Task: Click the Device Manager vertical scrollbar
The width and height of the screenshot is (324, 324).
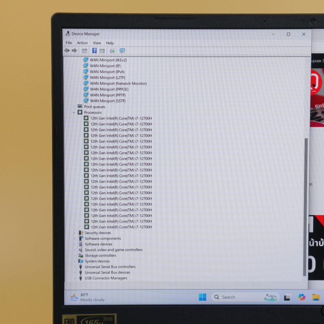Action: point(306,207)
